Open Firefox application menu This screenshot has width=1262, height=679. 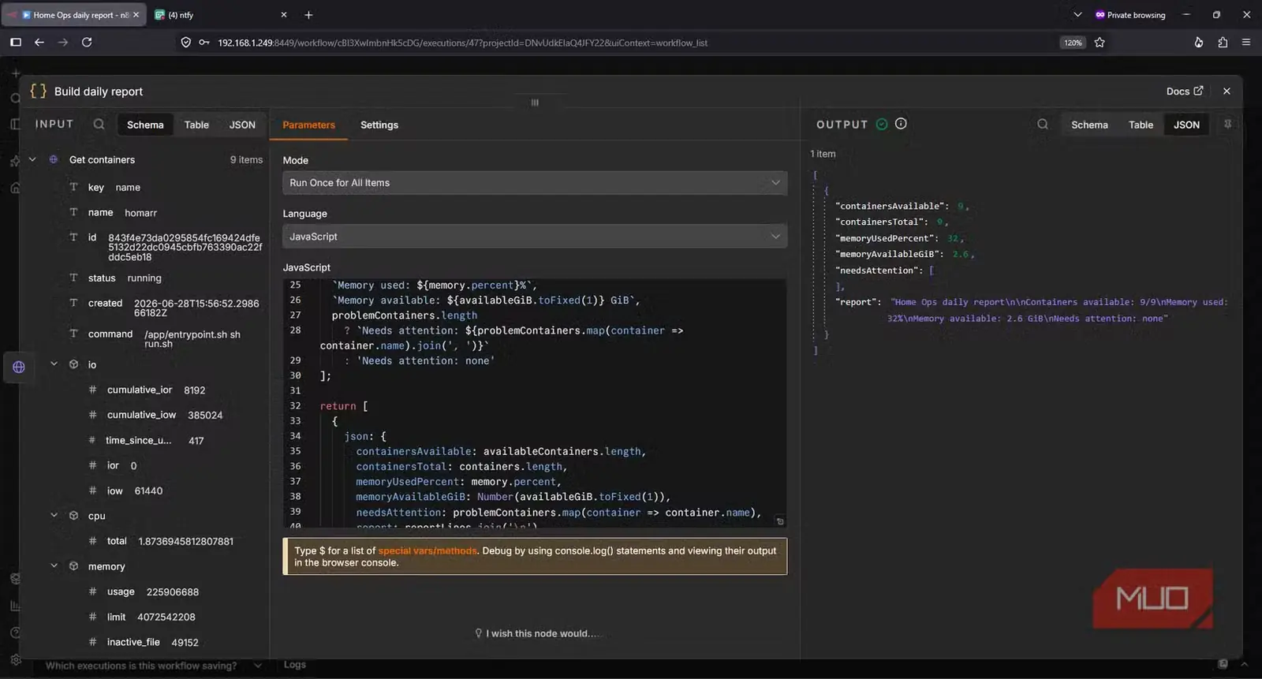[x=1246, y=43]
